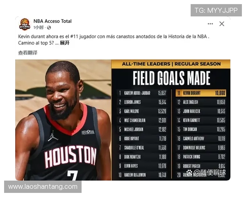Open the three-dot post options menu
Screen dimensions: 246x197
pyautogui.click(x=210, y=24)
